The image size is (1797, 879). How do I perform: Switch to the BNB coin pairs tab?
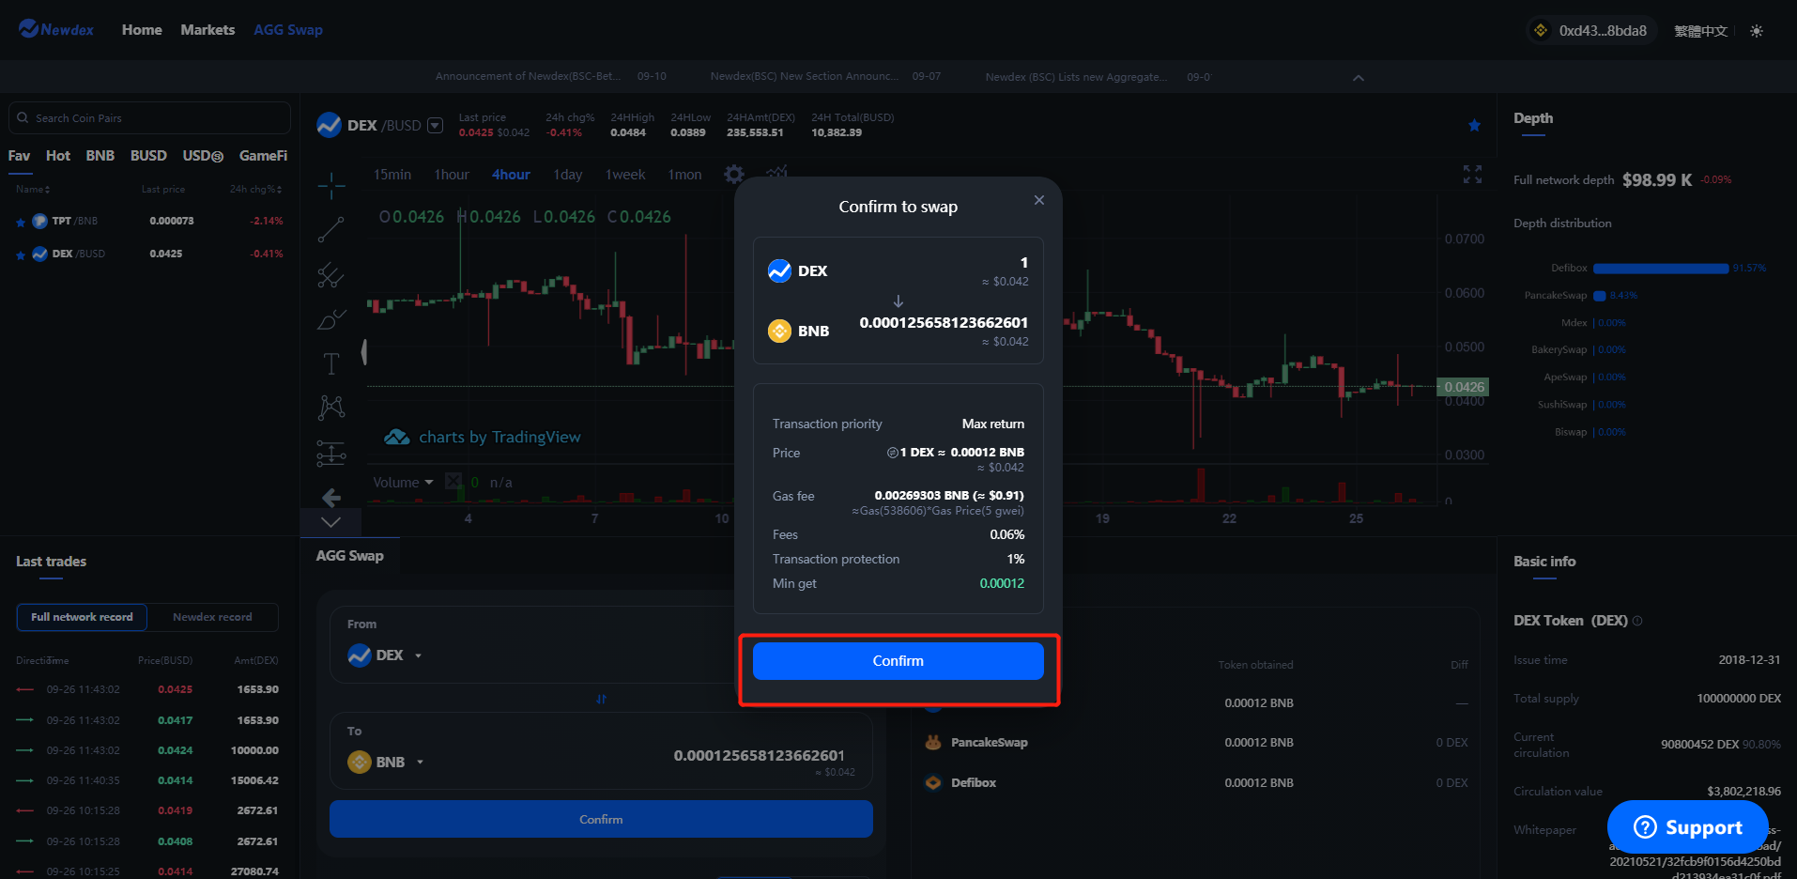[100, 156]
